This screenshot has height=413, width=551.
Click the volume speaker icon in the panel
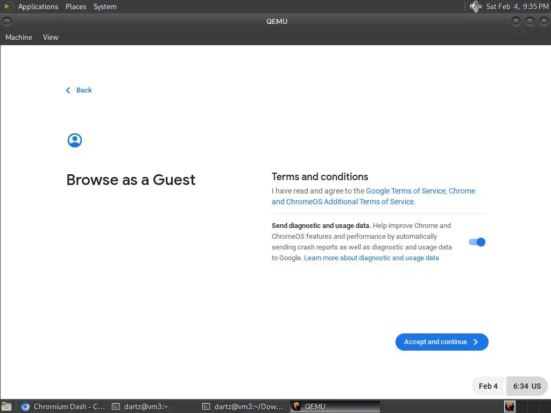(x=476, y=6)
